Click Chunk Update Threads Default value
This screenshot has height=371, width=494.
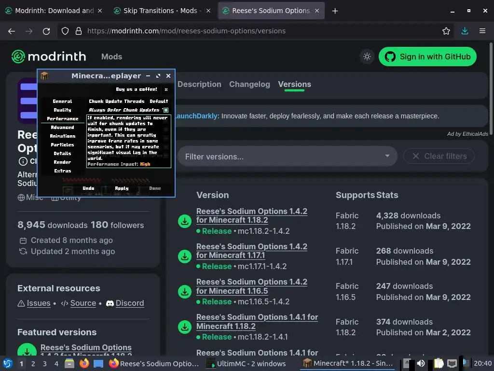[158, 101]
